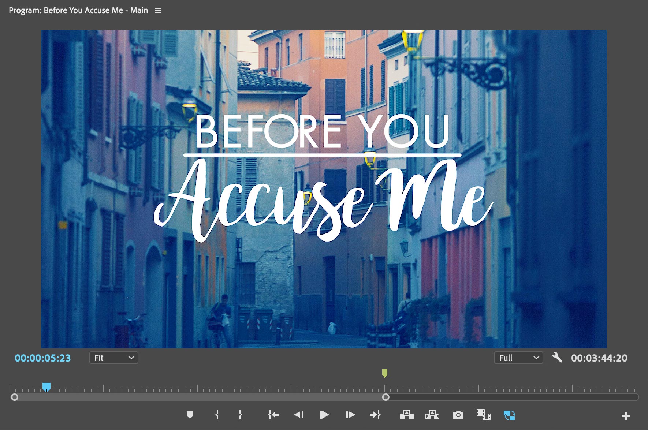Click the Lift icon

coord(406,415)
